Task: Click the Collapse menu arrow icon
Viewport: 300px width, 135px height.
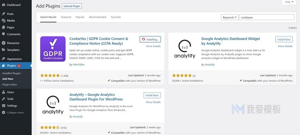Action: (x=4, y=113)
